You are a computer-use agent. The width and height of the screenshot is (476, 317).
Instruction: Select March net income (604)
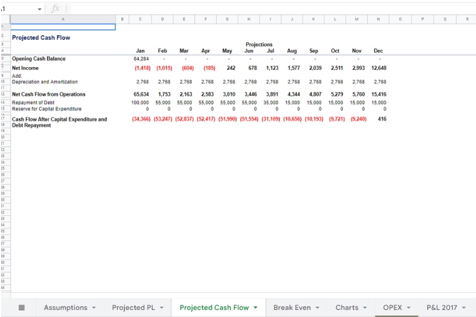pyautogui.click(x=187, y=68)
